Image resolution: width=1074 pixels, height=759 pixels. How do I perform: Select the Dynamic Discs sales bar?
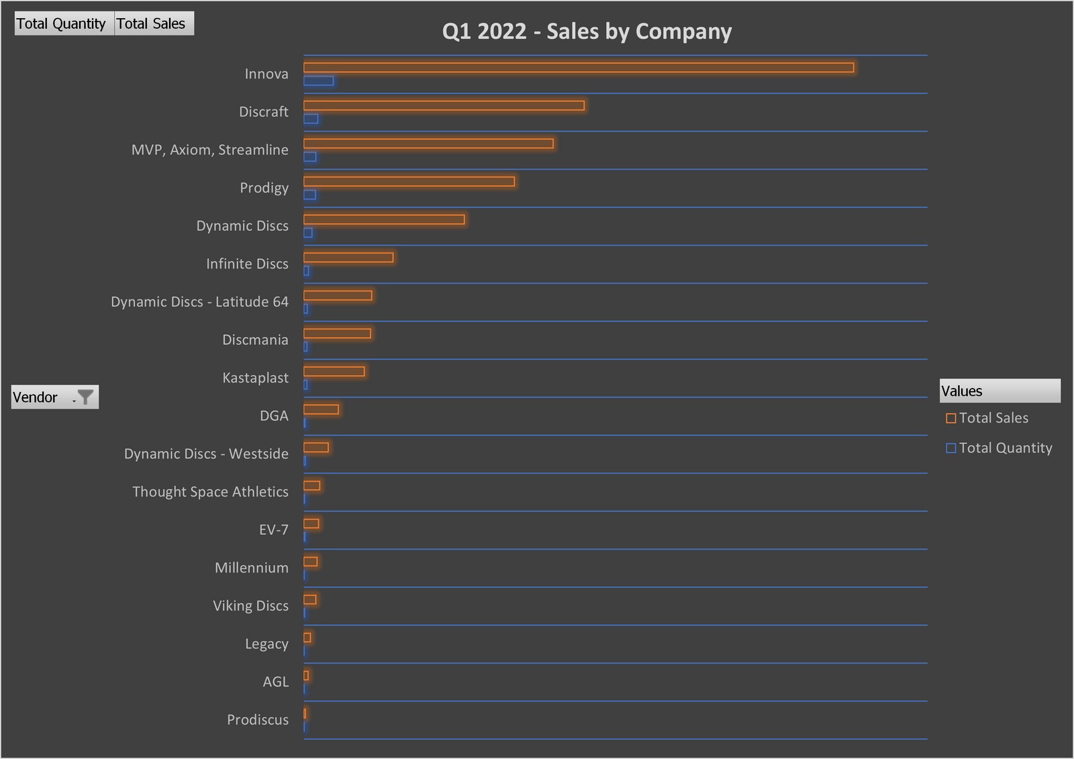click(x=383, y=219)
